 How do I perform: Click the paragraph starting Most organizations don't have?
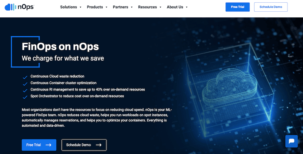click(x=97, y=118)
